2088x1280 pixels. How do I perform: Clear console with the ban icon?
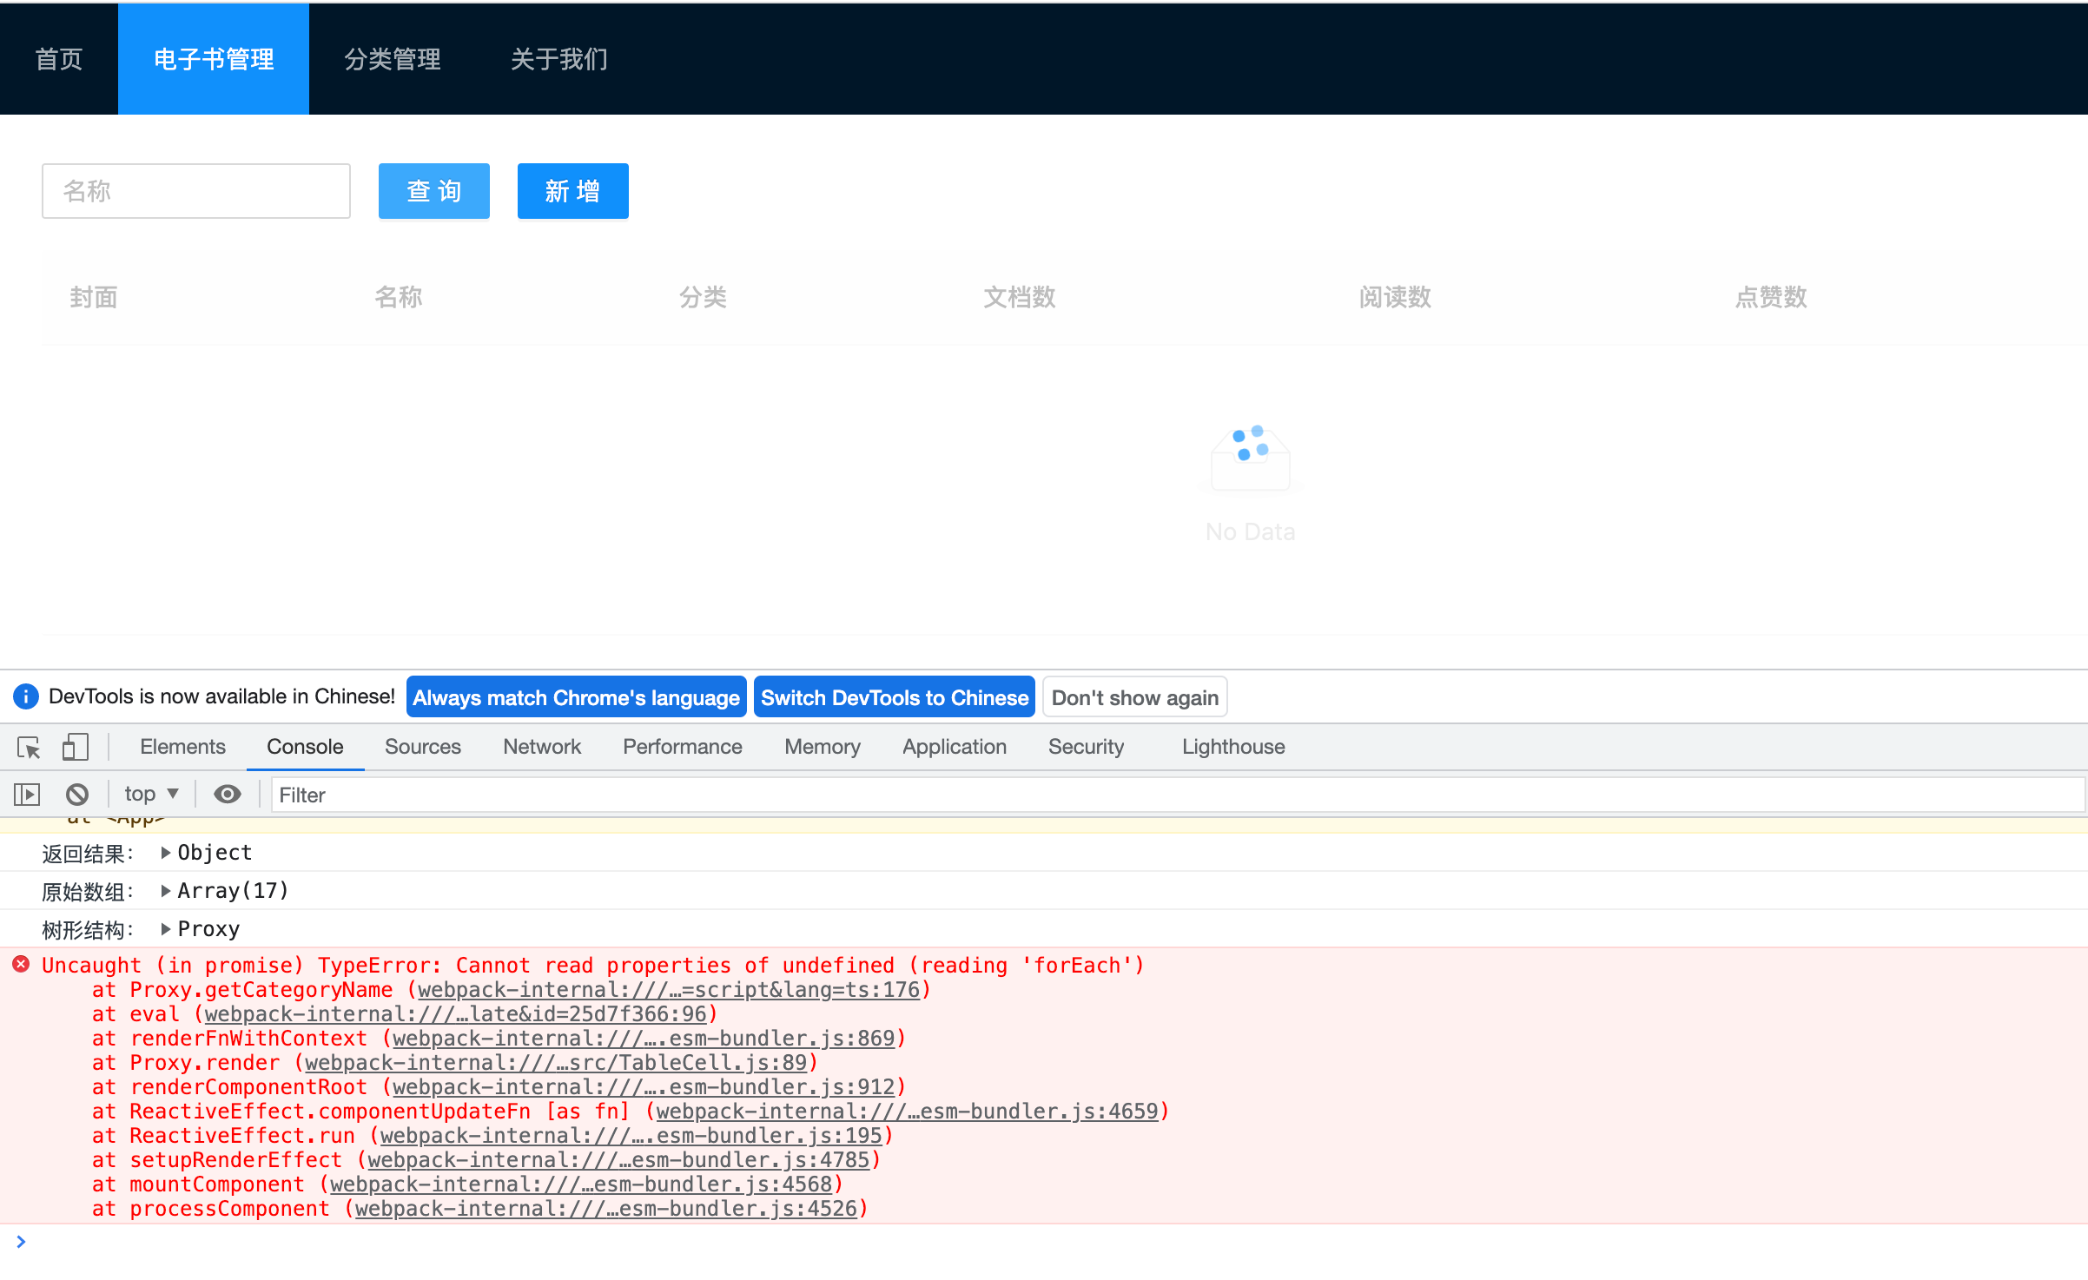click(77, 794)
